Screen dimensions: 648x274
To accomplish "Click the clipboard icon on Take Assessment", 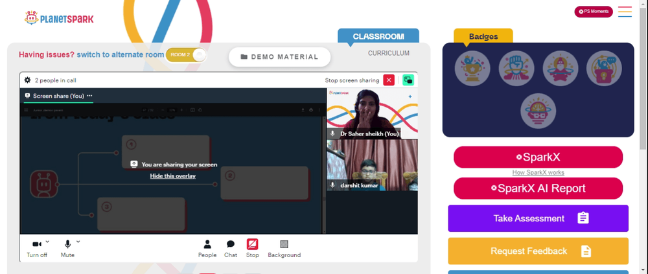I will point(583,218).
